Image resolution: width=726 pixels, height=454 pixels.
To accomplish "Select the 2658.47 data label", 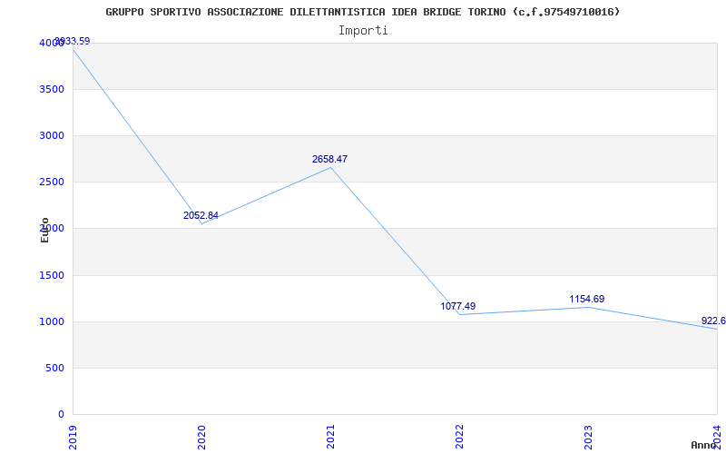I will 329,160.
